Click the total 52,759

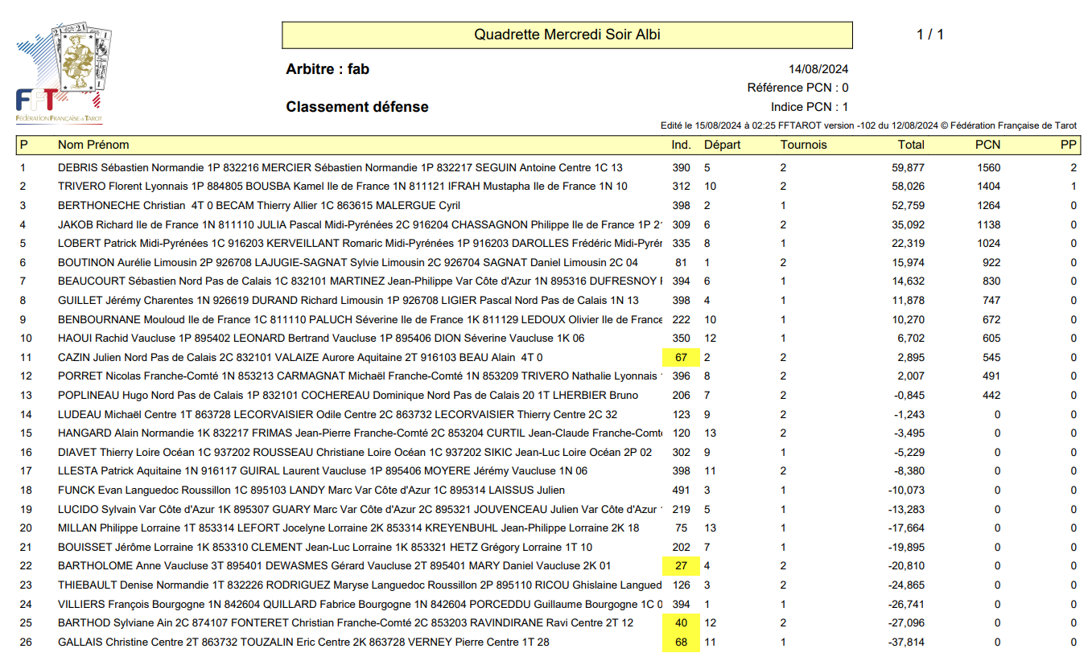point(909,205)
